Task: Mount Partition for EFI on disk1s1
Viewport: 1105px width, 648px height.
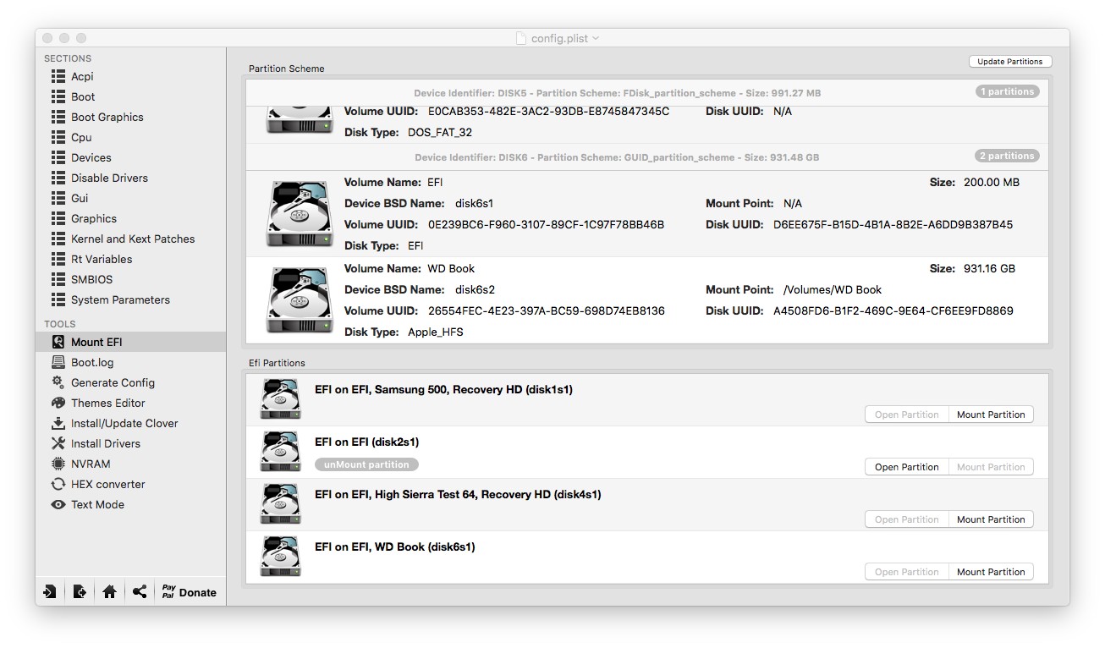Action: tap(991, 415)
